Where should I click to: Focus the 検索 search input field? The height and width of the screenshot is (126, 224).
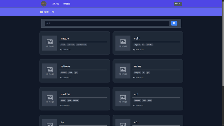[x=107, y=23]
